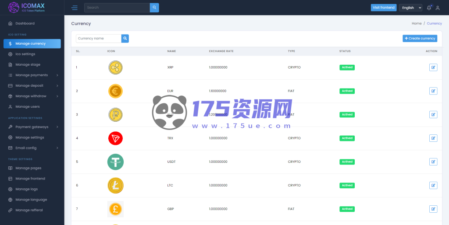Click the GBP pound icon

[x=115, y=209]
